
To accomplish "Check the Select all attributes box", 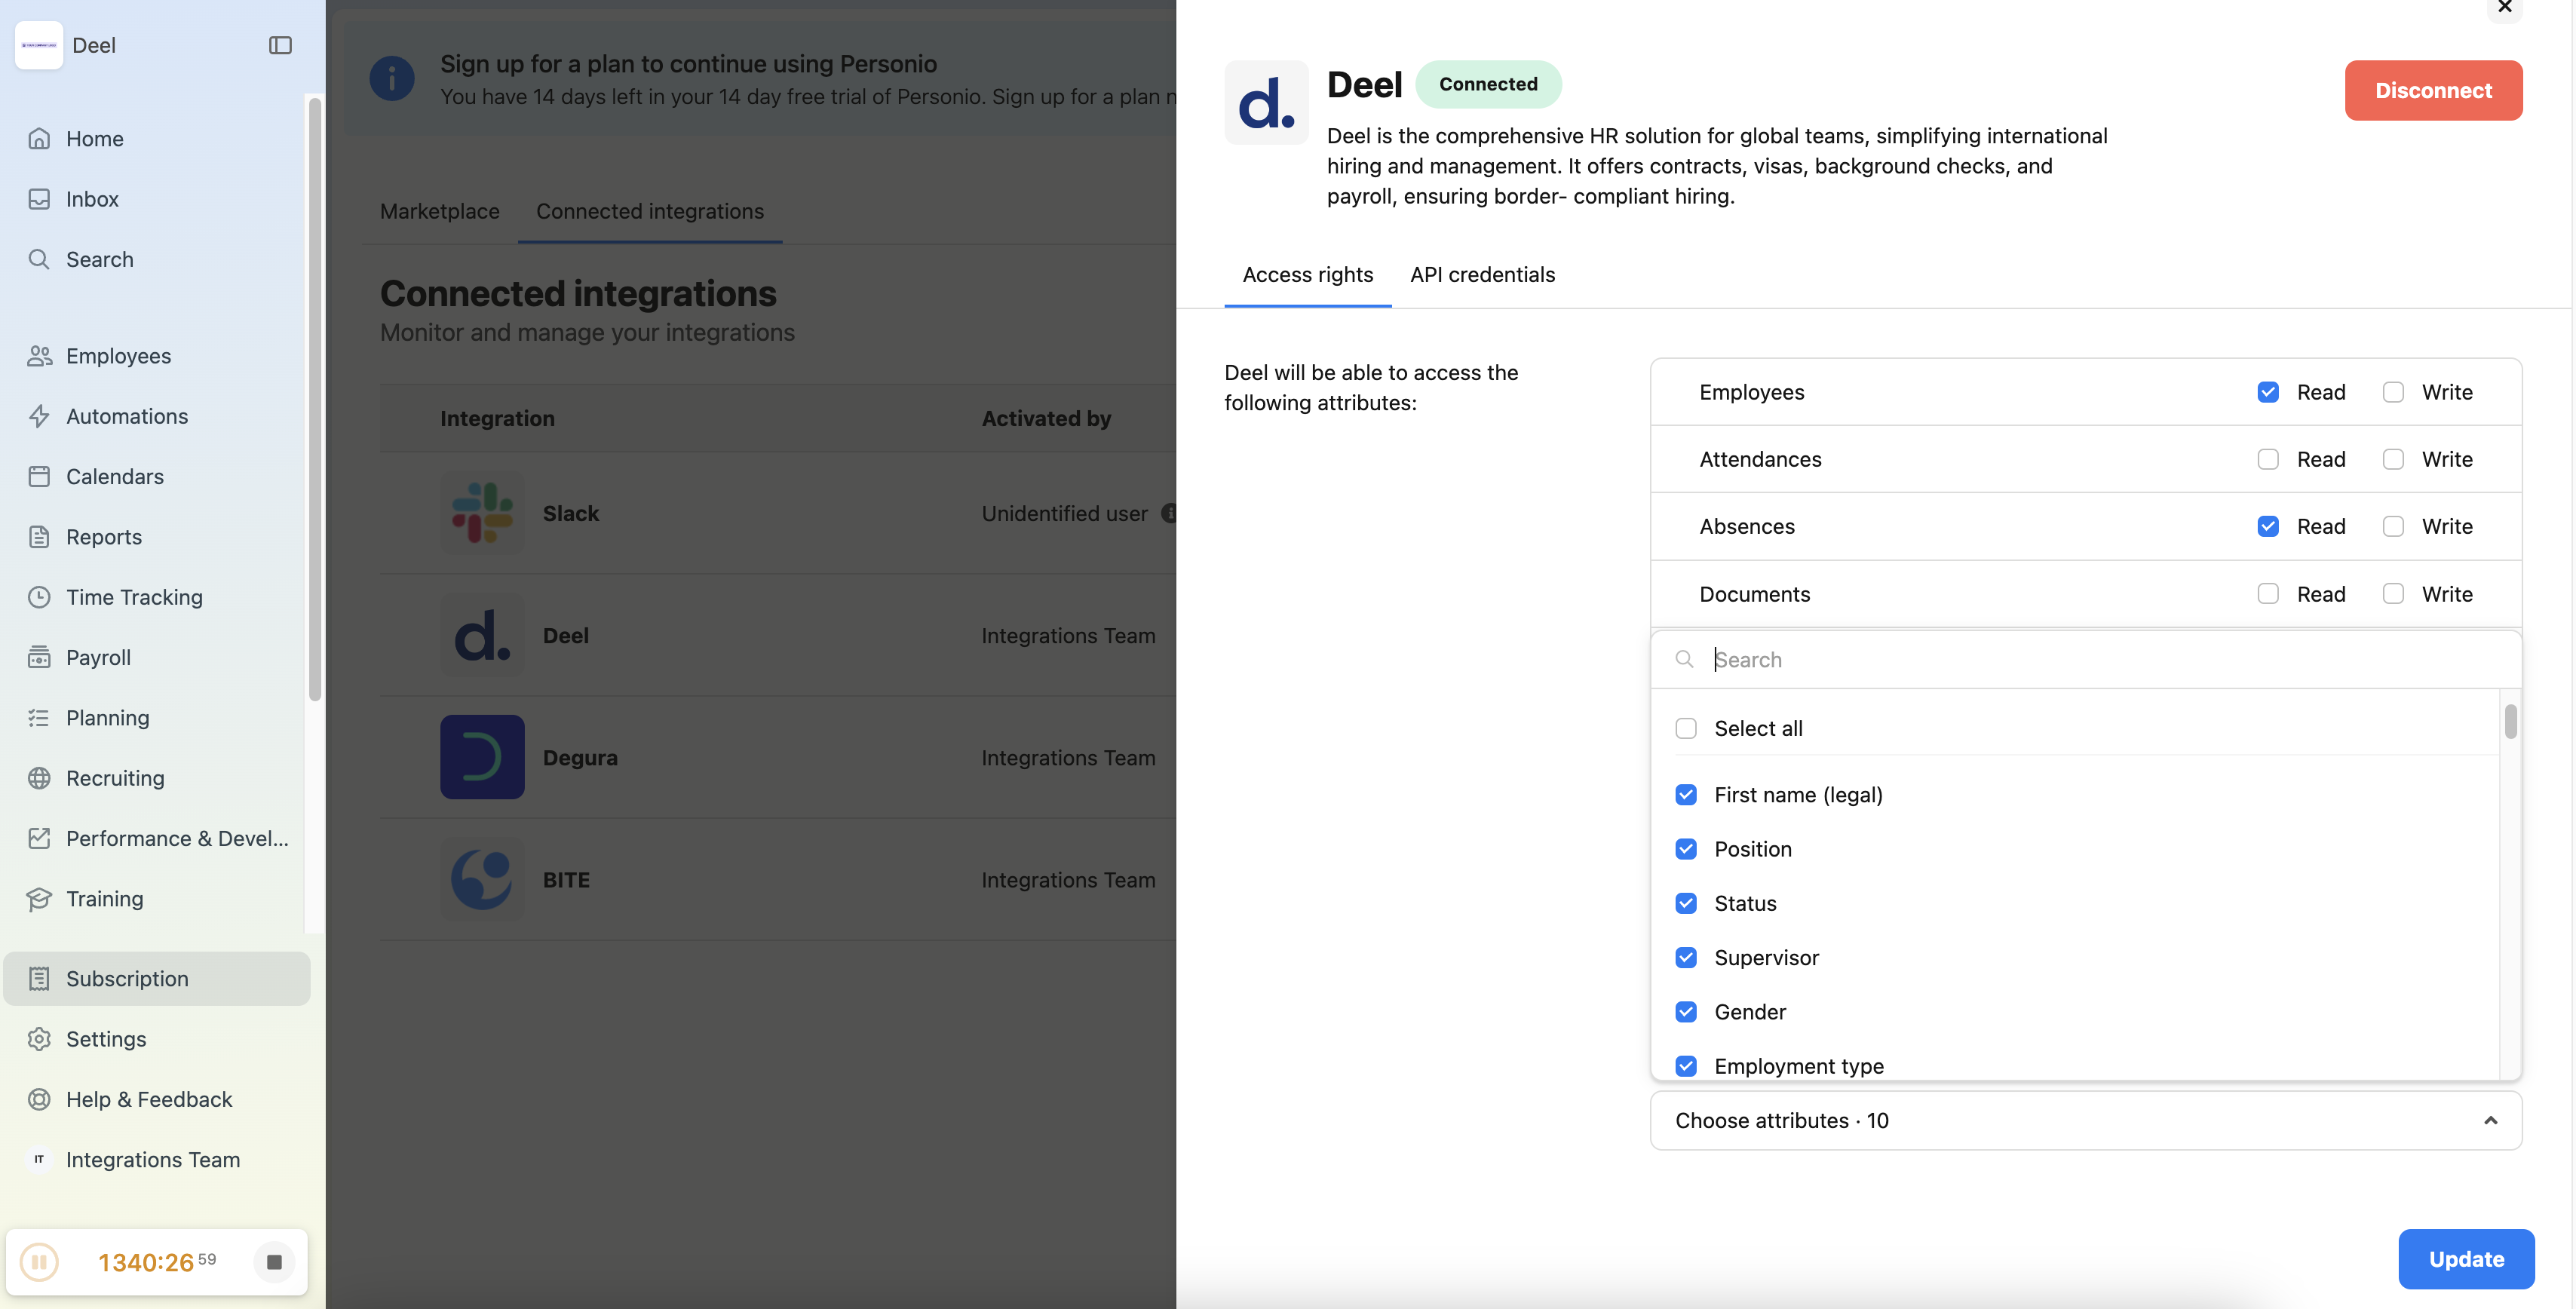I will (x=1686, y=728).
